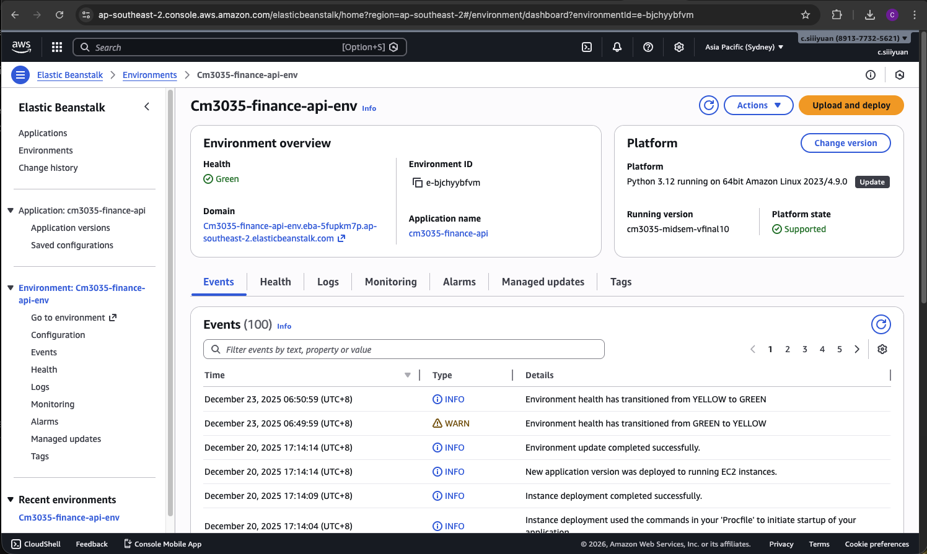Open CloudShell icon in top navigation
Screen dimensions: 927x554
point(587,47)
